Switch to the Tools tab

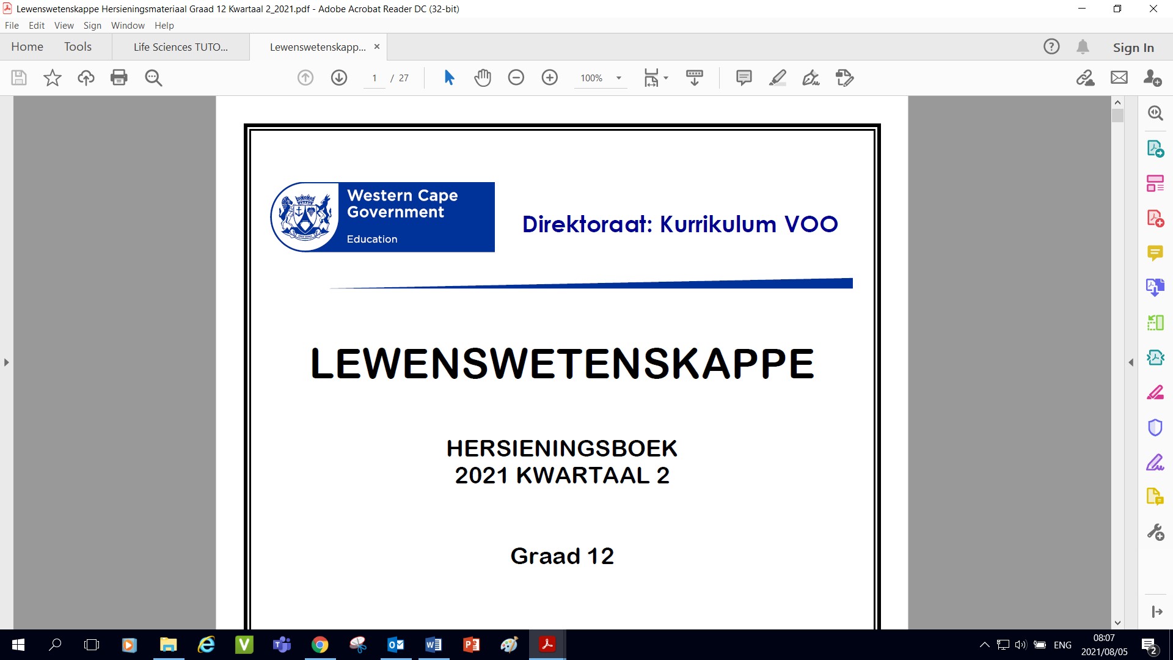click(x=78, y=46)
